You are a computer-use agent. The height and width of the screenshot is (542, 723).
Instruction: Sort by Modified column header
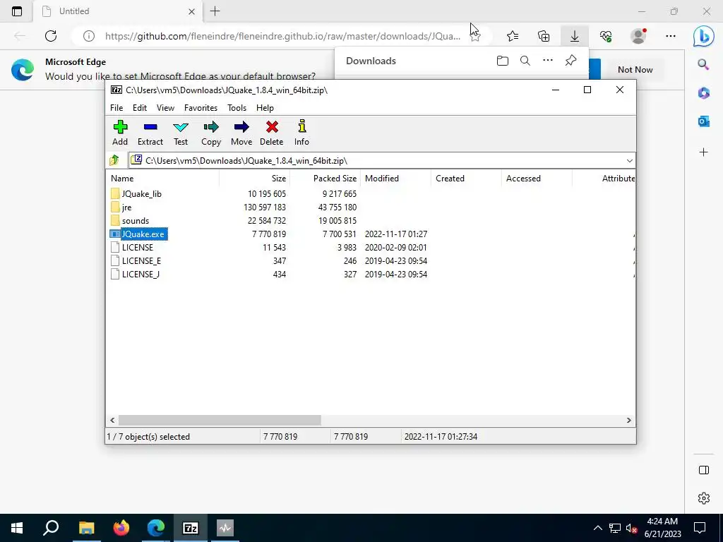[396, 179]
